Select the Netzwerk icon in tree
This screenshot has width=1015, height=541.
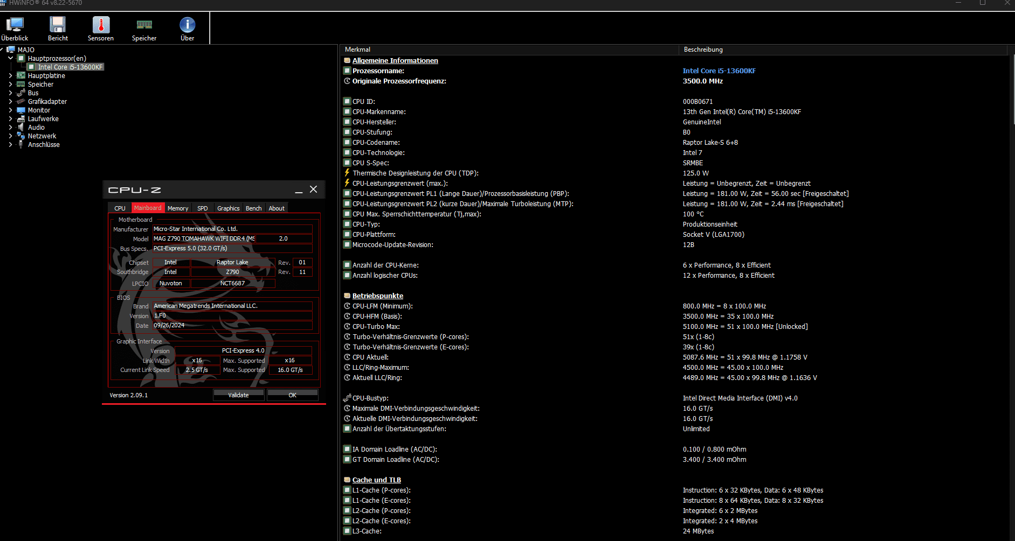click(21, 136)
